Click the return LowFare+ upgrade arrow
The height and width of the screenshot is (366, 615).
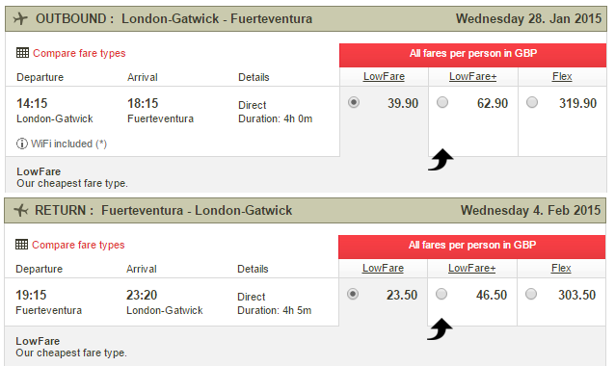point(440,329)
